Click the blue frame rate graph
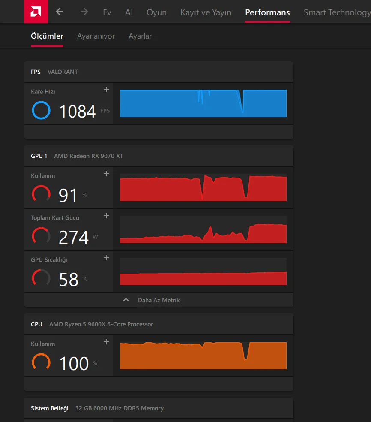This screenshot has height=422, width=371. pos(203,103)
